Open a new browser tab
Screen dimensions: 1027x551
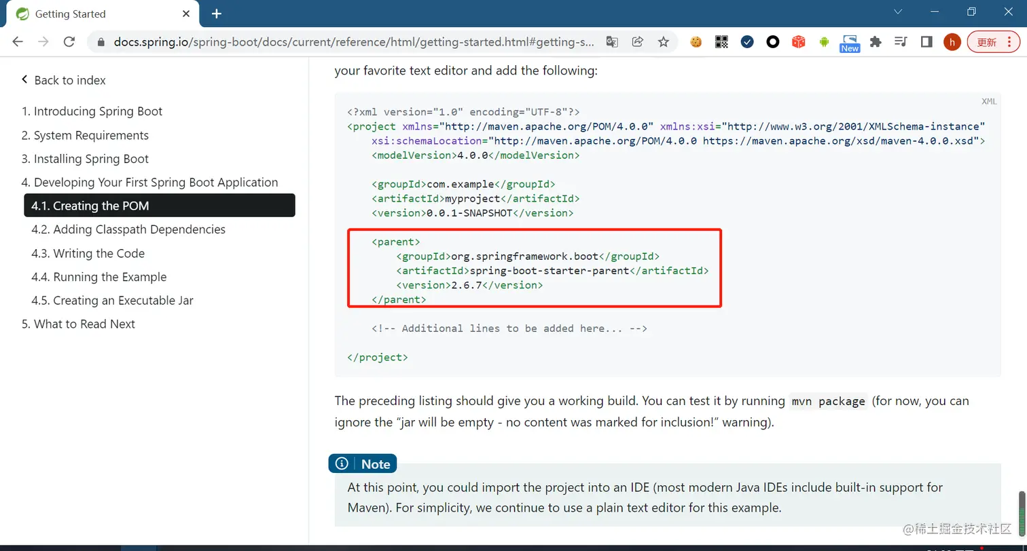pyautogui.click(x=217, y=14)
